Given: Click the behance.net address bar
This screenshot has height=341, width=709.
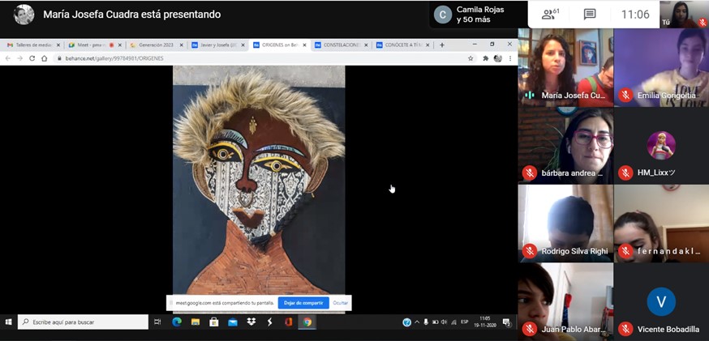Looking at the screenshot, I should coord(264,58).
